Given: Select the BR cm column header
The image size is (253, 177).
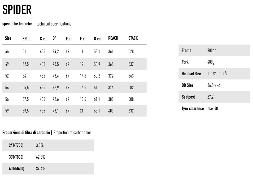Looking at the screenshot, I should (27, 39).
